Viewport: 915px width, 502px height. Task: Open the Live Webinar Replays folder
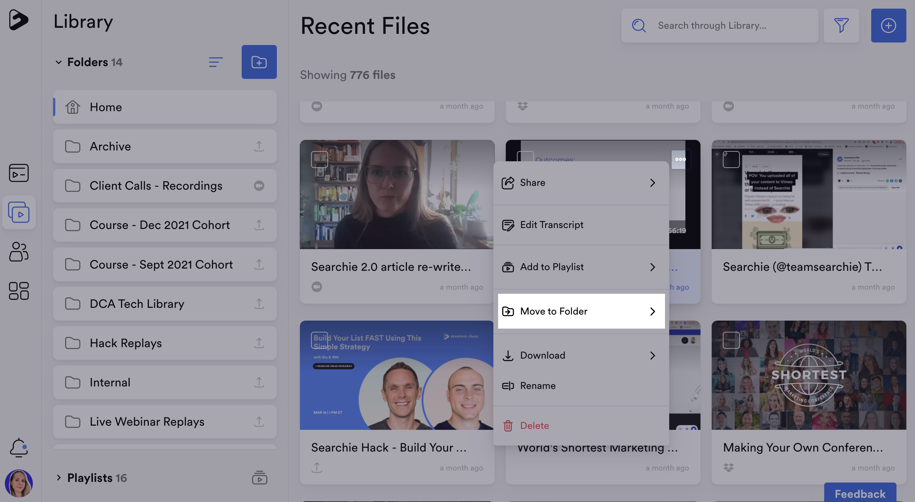click(165, 422)
